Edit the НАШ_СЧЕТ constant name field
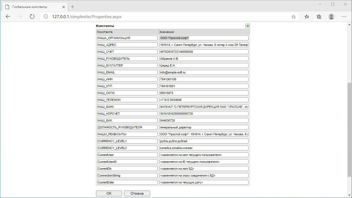The height and width of the screenshot is (198, 352). pos(127,52)
